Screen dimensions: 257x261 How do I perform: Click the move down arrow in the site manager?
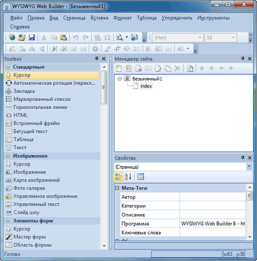coord(211,68)
